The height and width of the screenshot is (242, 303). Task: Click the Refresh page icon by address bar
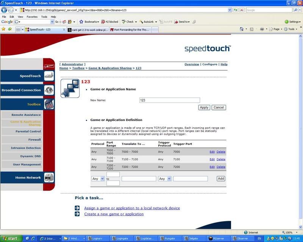click(x=236, y=10)
